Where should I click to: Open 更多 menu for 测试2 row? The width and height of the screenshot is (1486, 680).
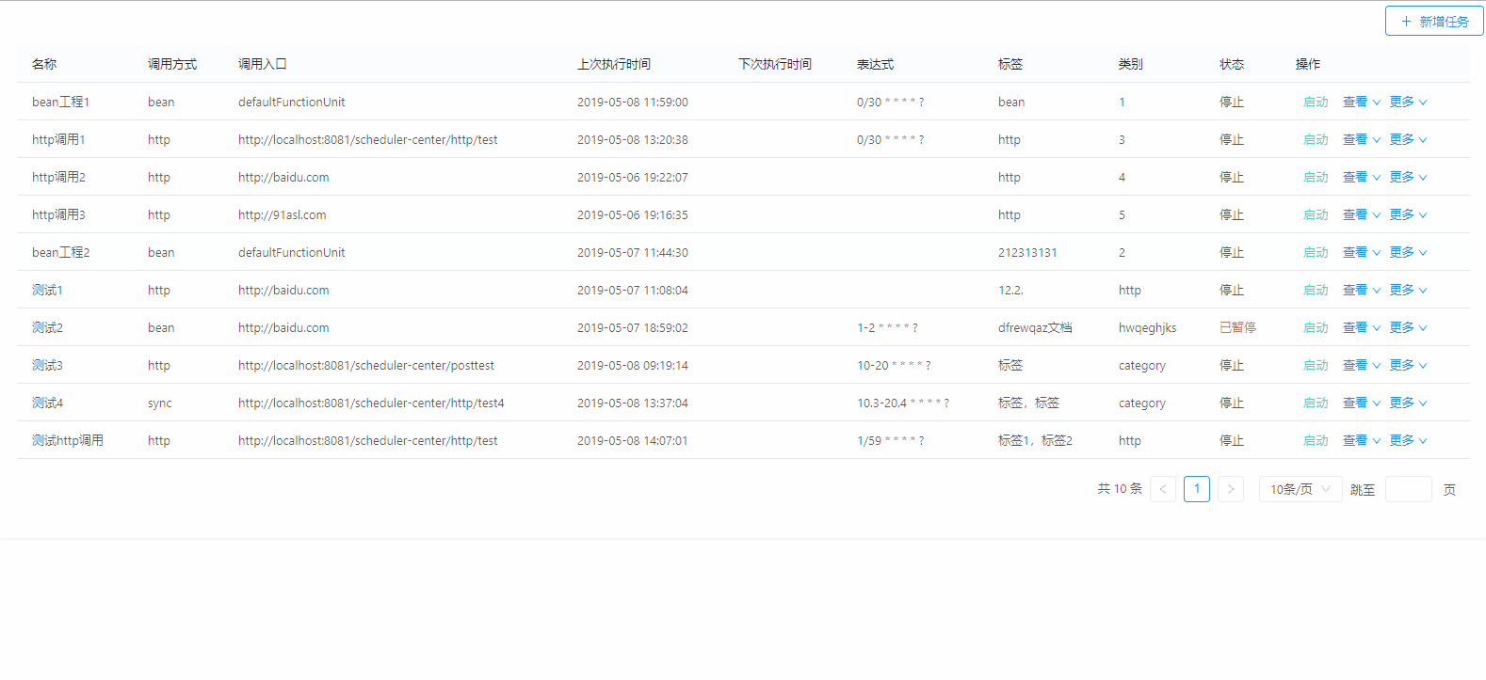click(x=1408, y=327)
